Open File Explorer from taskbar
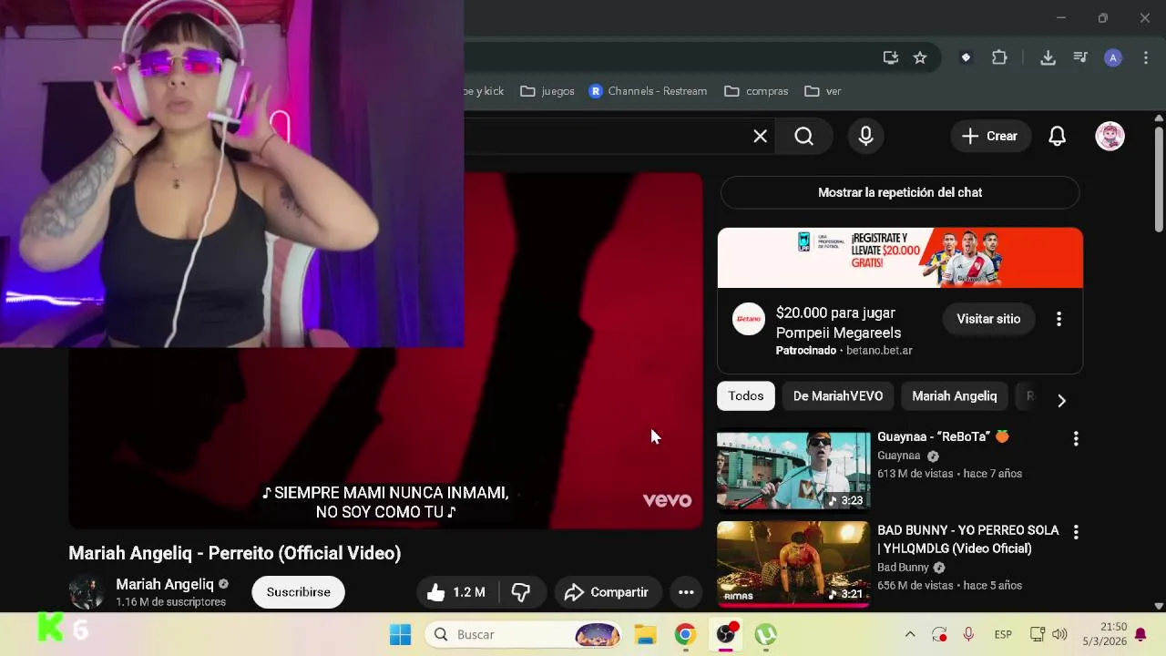 click(645, 634)
